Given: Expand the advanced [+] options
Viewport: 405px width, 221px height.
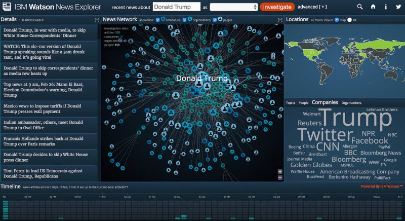Looking at the screenshot, I should pyautogui.click(x=312, y=7).
